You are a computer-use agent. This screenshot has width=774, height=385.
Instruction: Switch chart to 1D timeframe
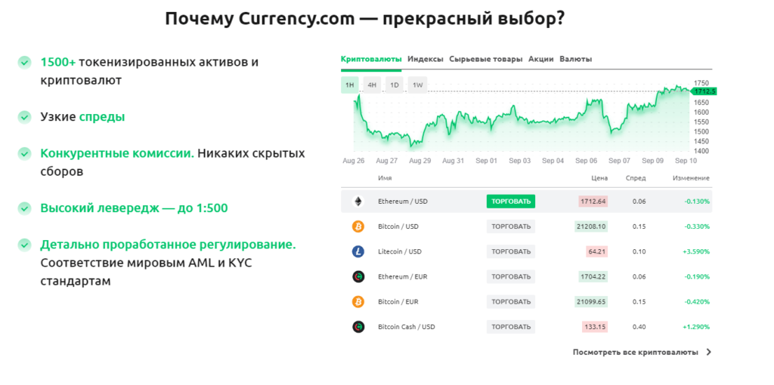tap(395, 85)
